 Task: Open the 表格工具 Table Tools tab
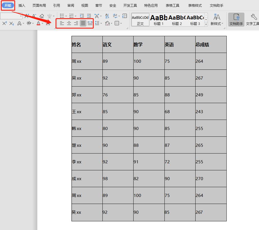(173, 5)
